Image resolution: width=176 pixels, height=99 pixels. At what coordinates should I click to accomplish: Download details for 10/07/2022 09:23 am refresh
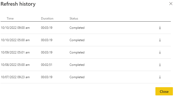[x=160, y=77]
